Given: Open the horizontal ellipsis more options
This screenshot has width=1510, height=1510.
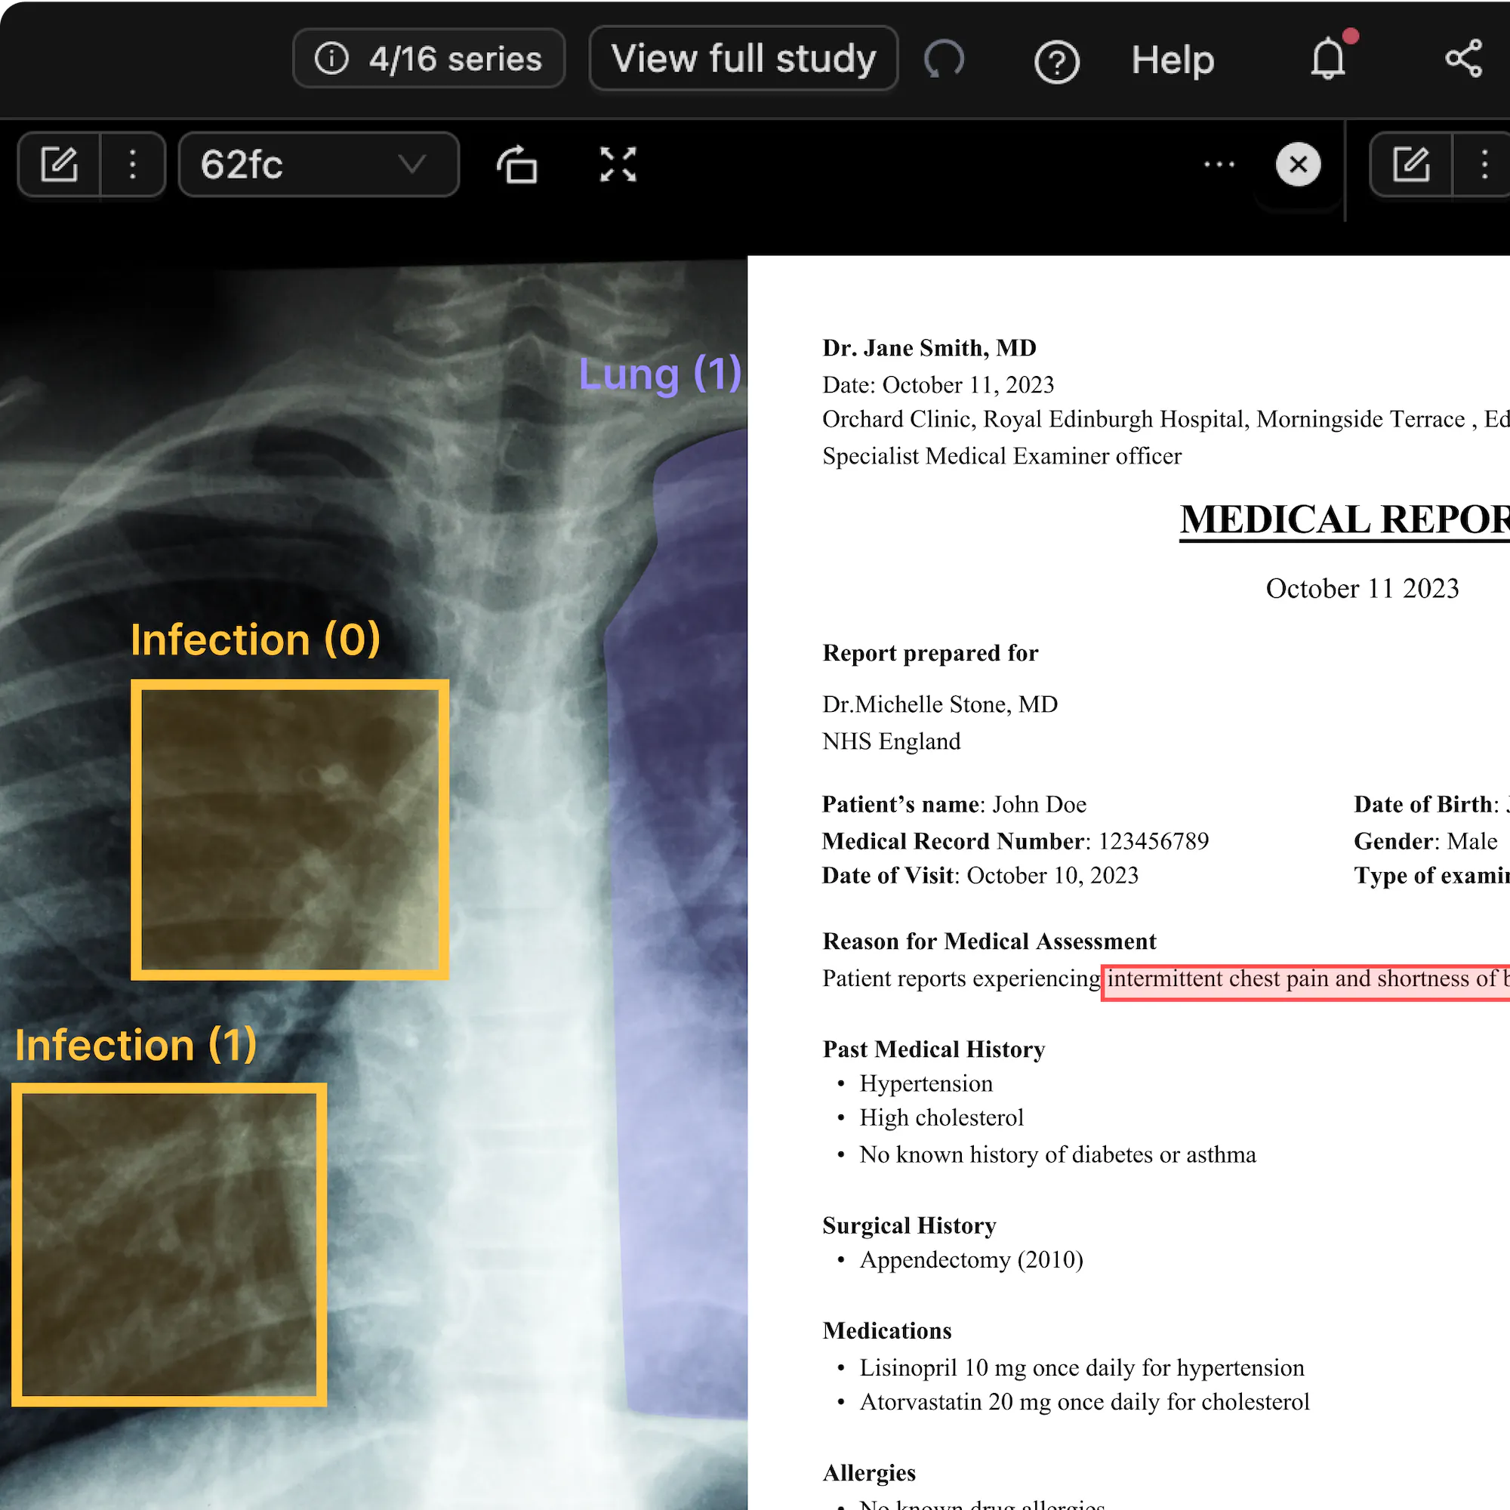Looking at the screenshot, I should tap(1219, 164).
